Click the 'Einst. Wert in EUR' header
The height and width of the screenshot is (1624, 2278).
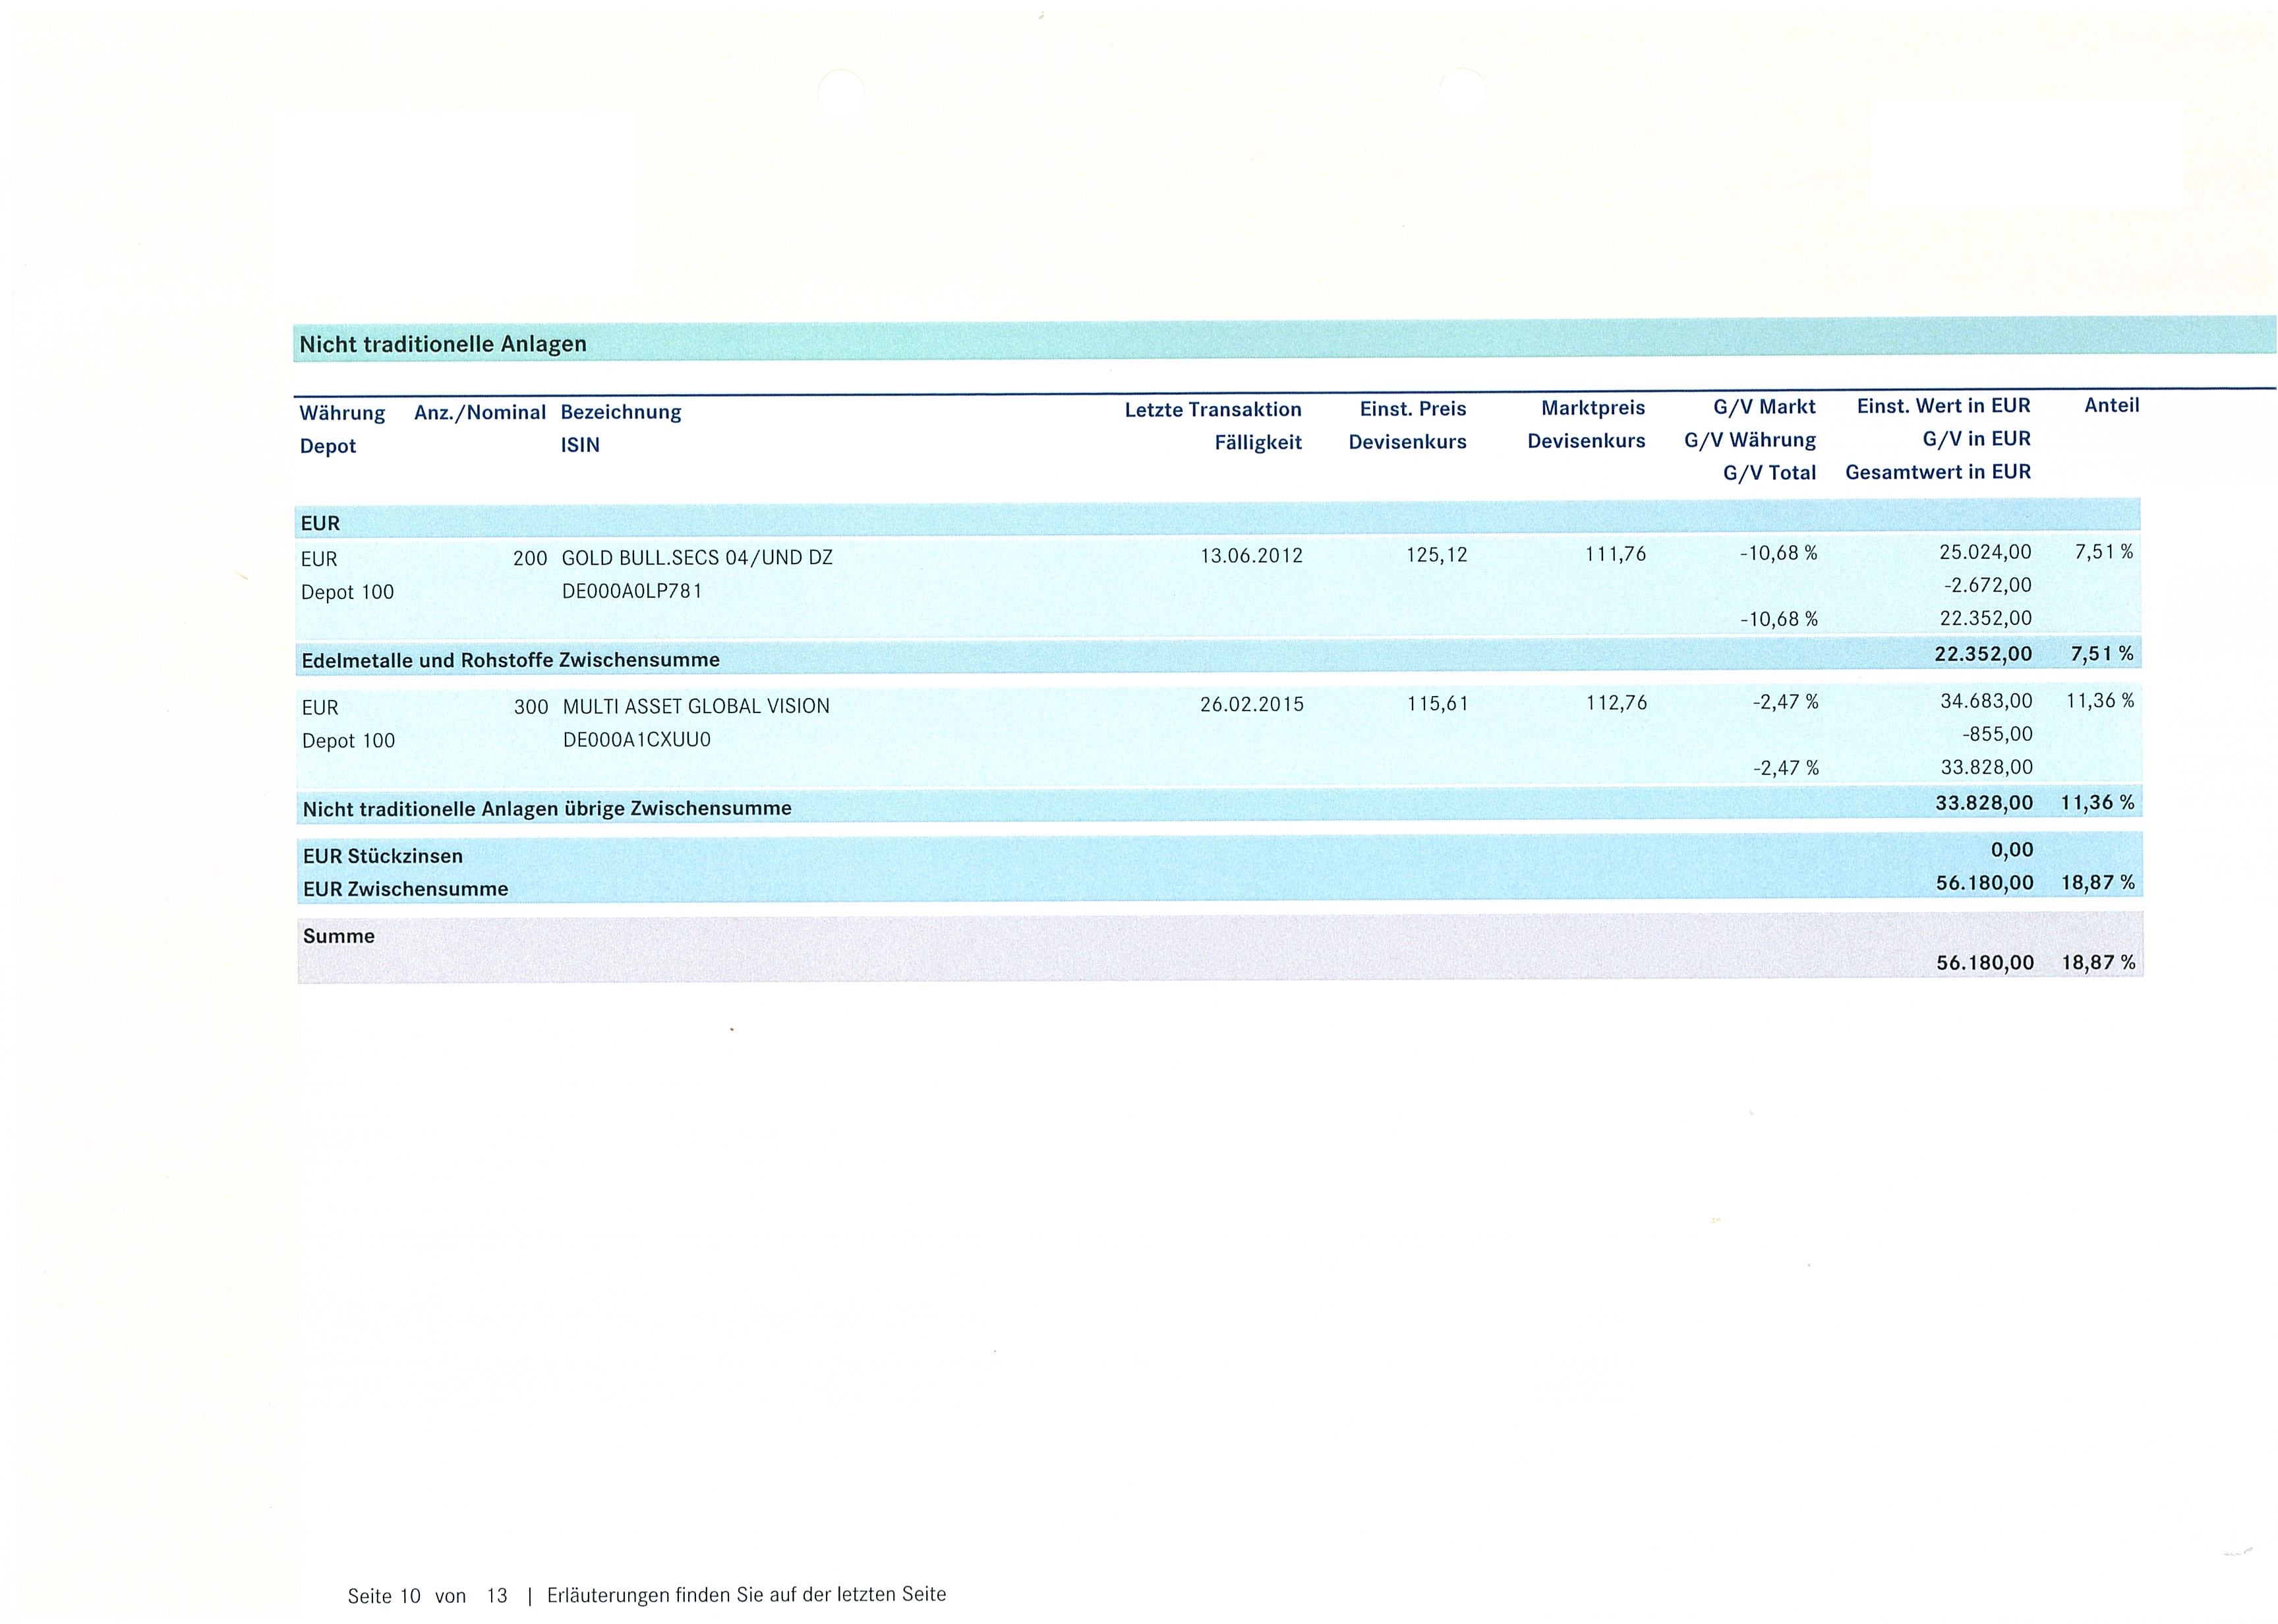pyautogui.click(x=1943, y=406)
